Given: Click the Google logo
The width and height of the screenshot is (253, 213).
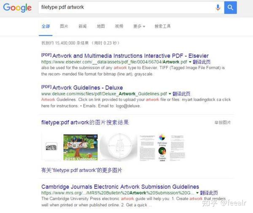Looking at the screenshot, I should 17,8.
